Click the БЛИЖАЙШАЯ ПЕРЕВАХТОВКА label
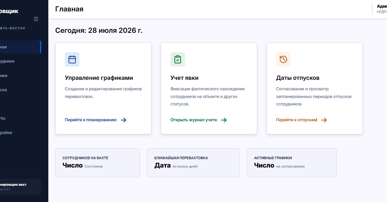 coord(181,158)
